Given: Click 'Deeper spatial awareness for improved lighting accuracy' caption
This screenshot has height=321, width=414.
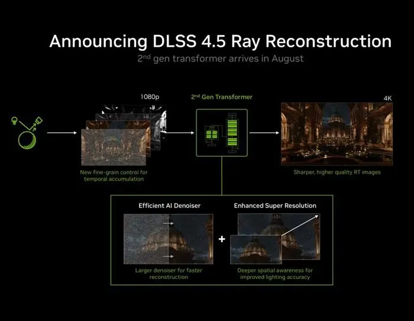Looking at the screenshot, I should coord(275,274).
